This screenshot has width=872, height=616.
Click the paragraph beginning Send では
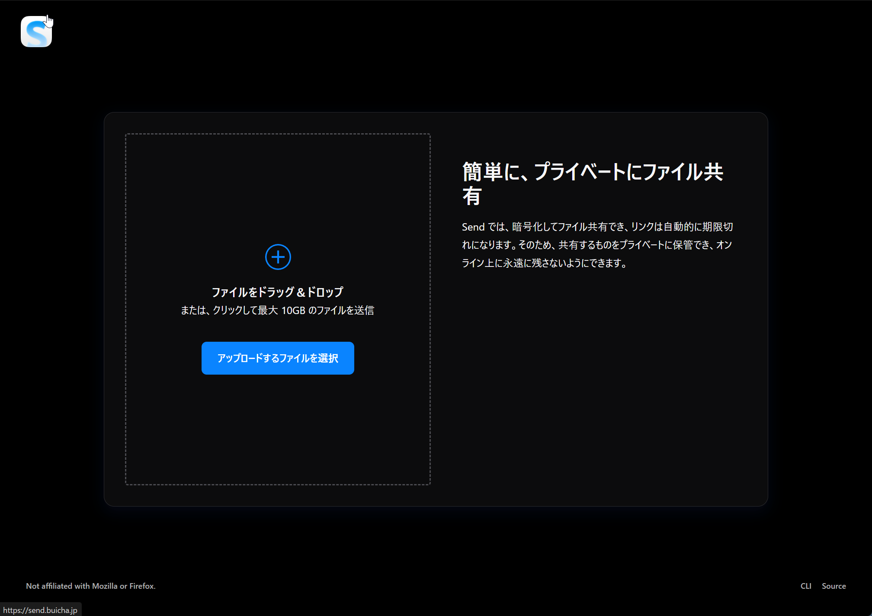point(597,245)
